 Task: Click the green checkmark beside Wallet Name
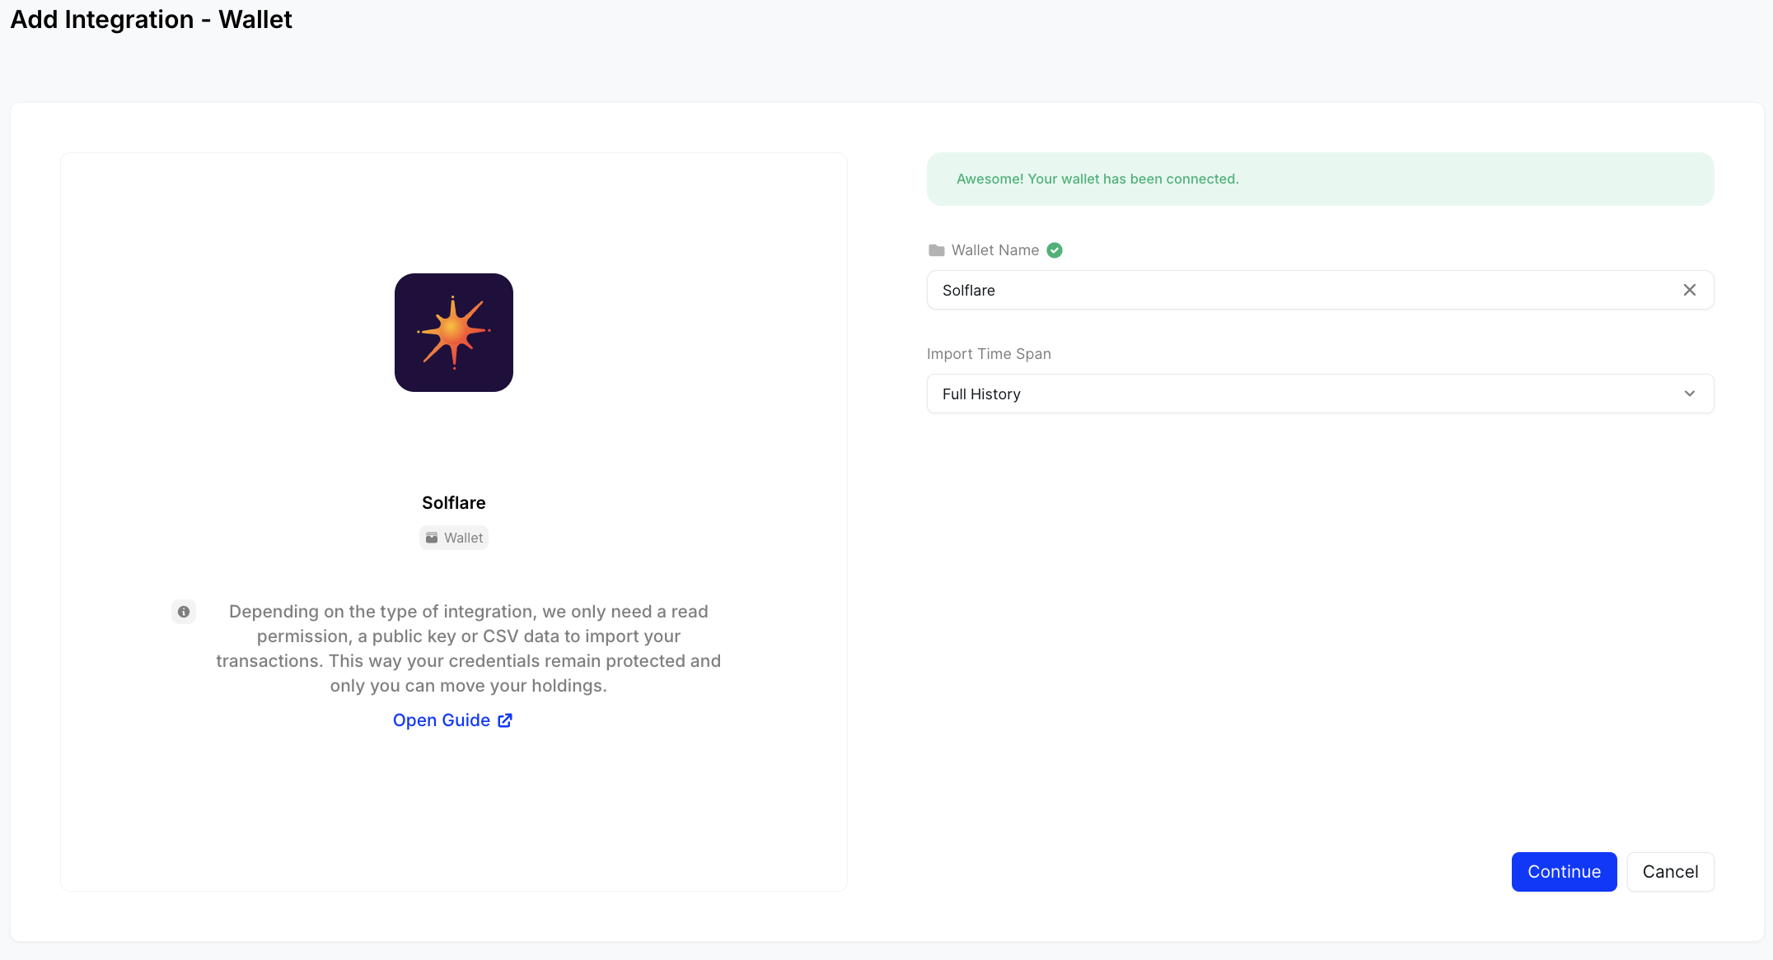point(1055,250)
